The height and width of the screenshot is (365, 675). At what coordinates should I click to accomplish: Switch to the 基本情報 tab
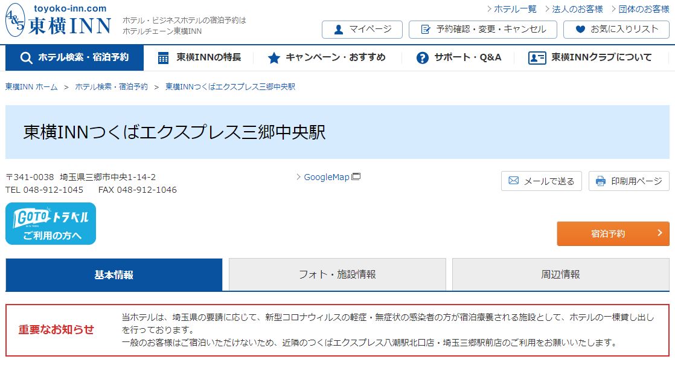coord(114,274)
